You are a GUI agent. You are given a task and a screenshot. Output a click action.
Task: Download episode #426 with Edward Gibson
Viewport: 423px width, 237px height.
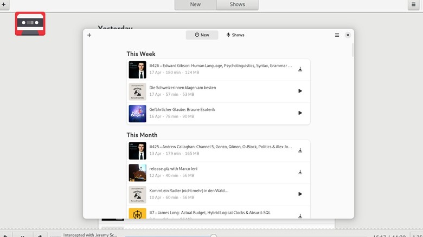coord(300,69)
